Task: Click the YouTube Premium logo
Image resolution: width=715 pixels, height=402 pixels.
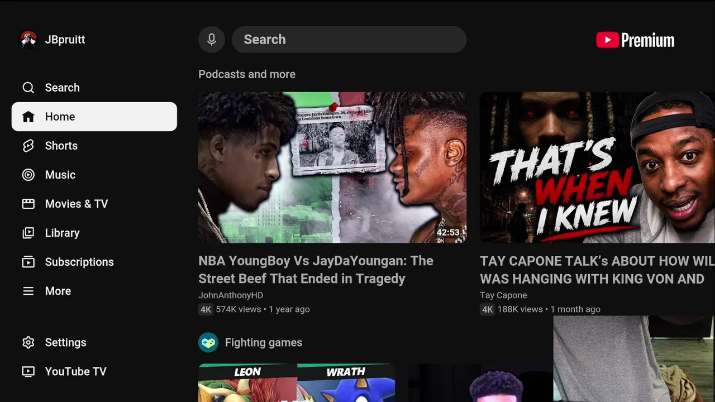Action: (635, 40)
